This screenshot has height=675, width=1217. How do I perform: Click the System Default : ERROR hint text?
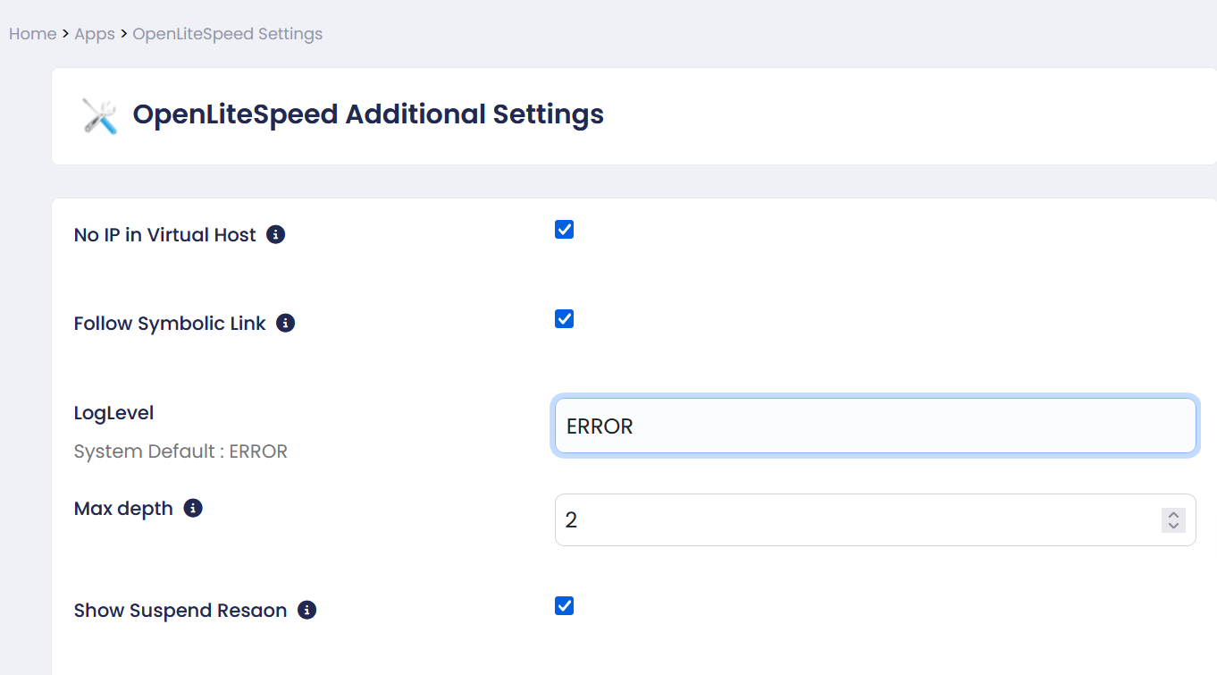[x=180, y=451]
